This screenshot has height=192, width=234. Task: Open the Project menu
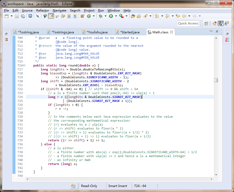[x=89, y=11]
